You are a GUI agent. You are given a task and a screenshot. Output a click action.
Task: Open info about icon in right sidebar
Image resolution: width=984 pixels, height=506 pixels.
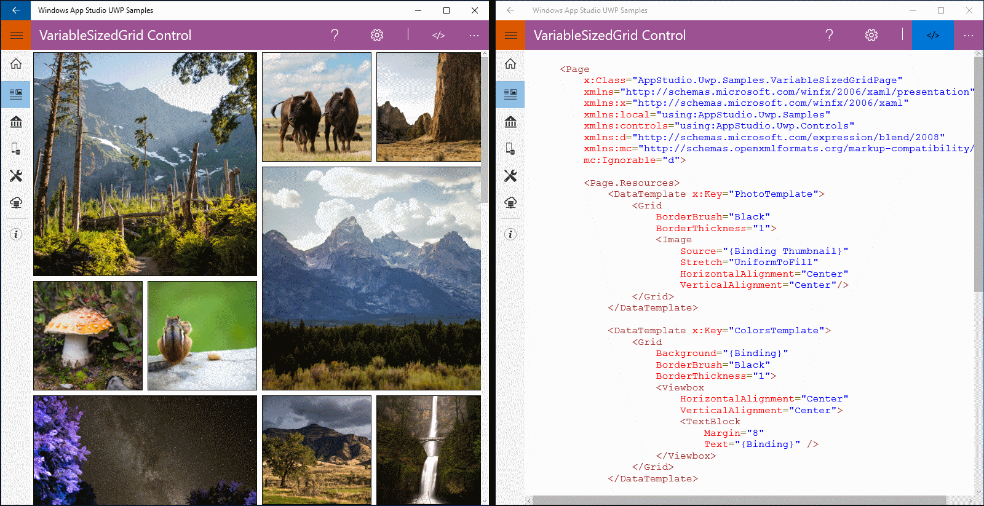pos(510,234)
